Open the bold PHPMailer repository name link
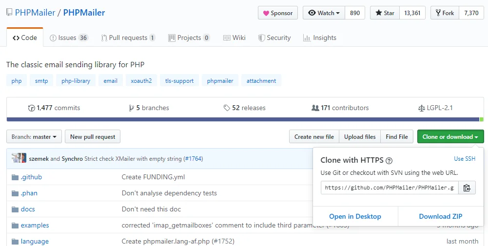This screenshot has width=488, height=246. click(84, 13)
